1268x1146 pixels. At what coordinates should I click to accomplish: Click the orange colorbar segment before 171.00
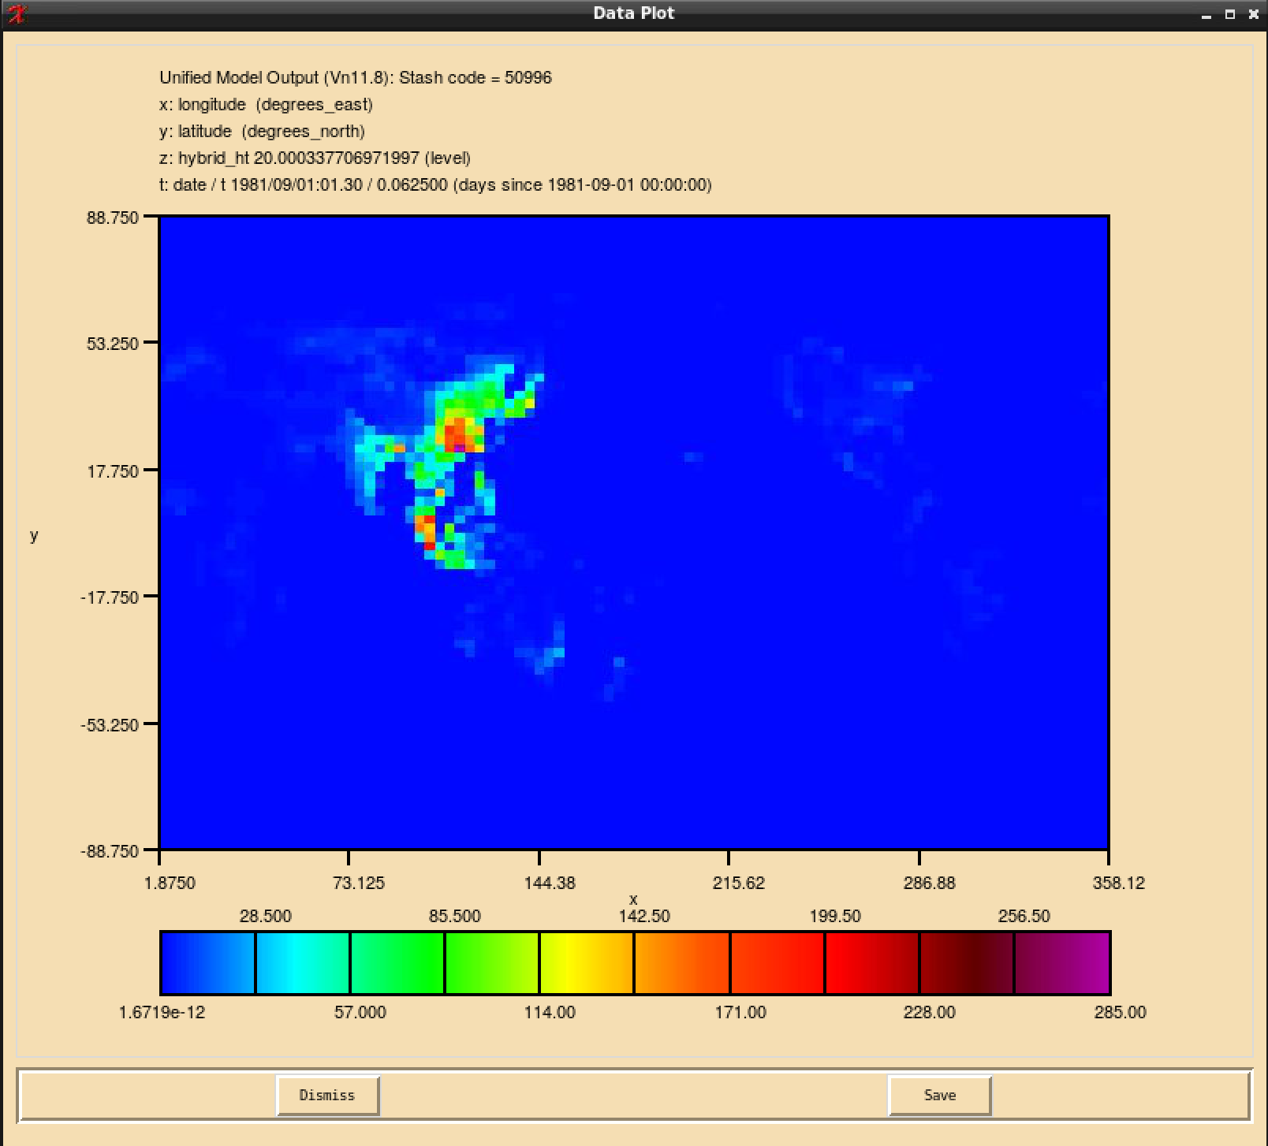click(682, 962)
